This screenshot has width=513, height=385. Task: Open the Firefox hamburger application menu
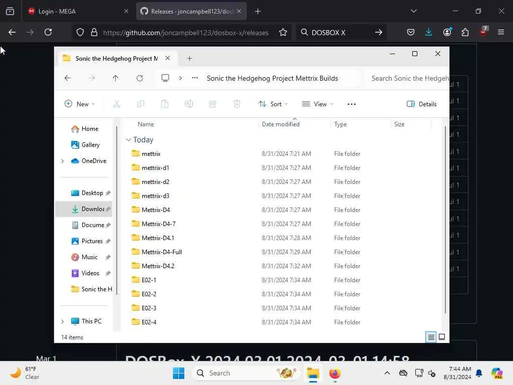click(x=500, y=32)
